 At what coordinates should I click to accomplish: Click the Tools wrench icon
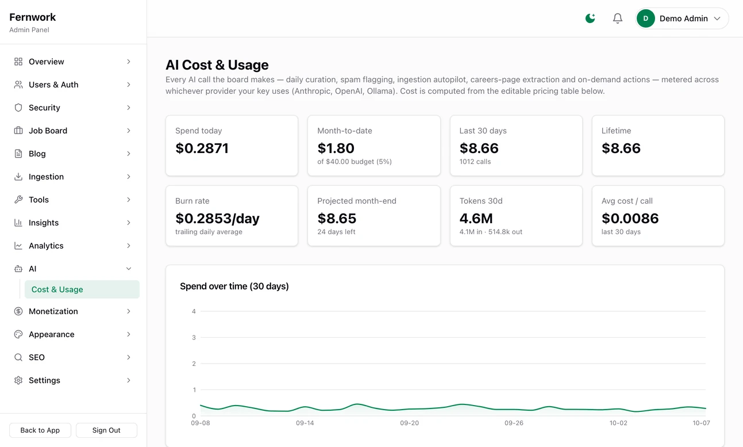(18, 200)
